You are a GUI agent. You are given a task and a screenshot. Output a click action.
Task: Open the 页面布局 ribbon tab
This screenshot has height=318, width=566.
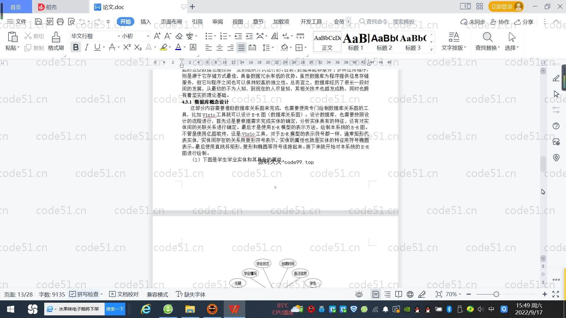coord(171,21)
